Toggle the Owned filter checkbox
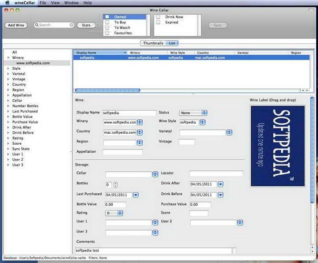The width and height of the screenshot is (318, 263). click(x=107, y=17)
